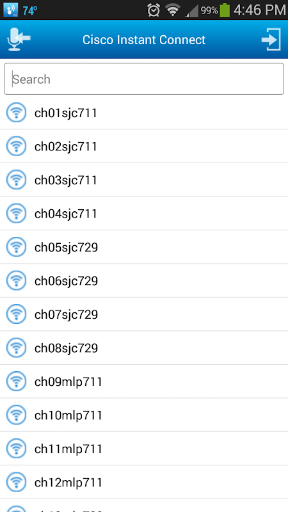Viewport: 288px width, 512px height.
Task: Open channel ch06sjc729
Action: click(x=144, y=281)
